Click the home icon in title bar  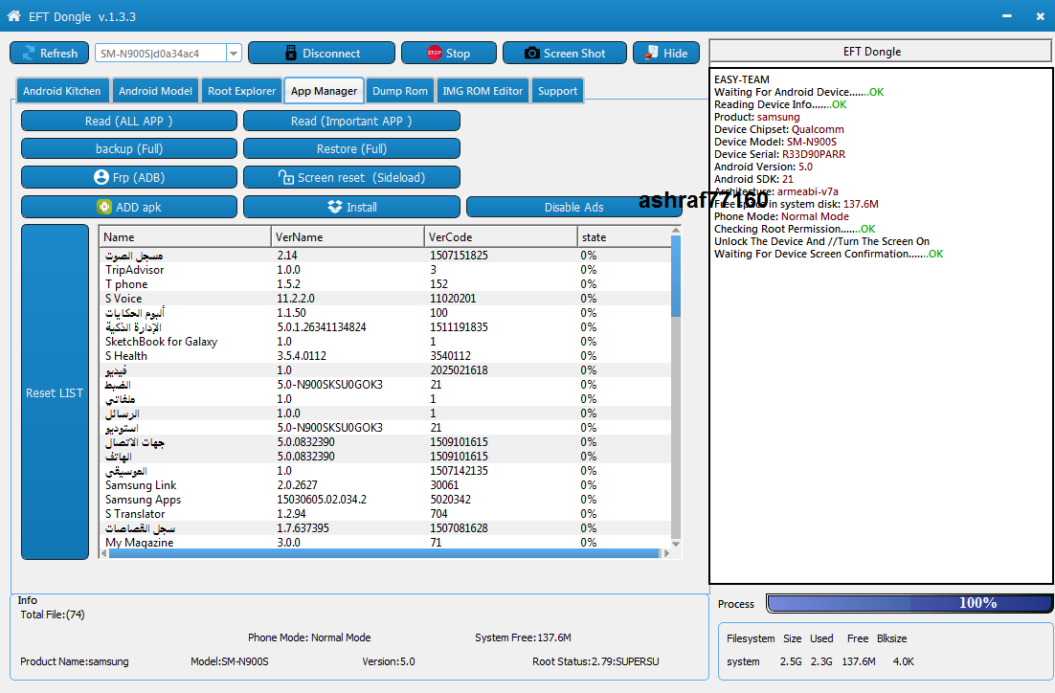pyautogui.click(x=13, y=15)
